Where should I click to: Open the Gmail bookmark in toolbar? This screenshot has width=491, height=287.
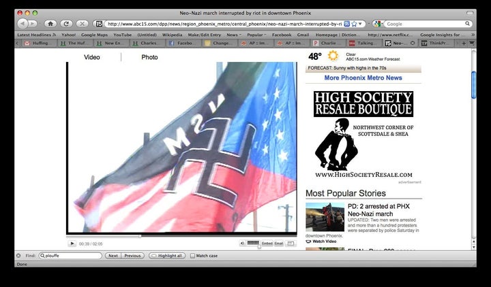[x=303, y=35]
